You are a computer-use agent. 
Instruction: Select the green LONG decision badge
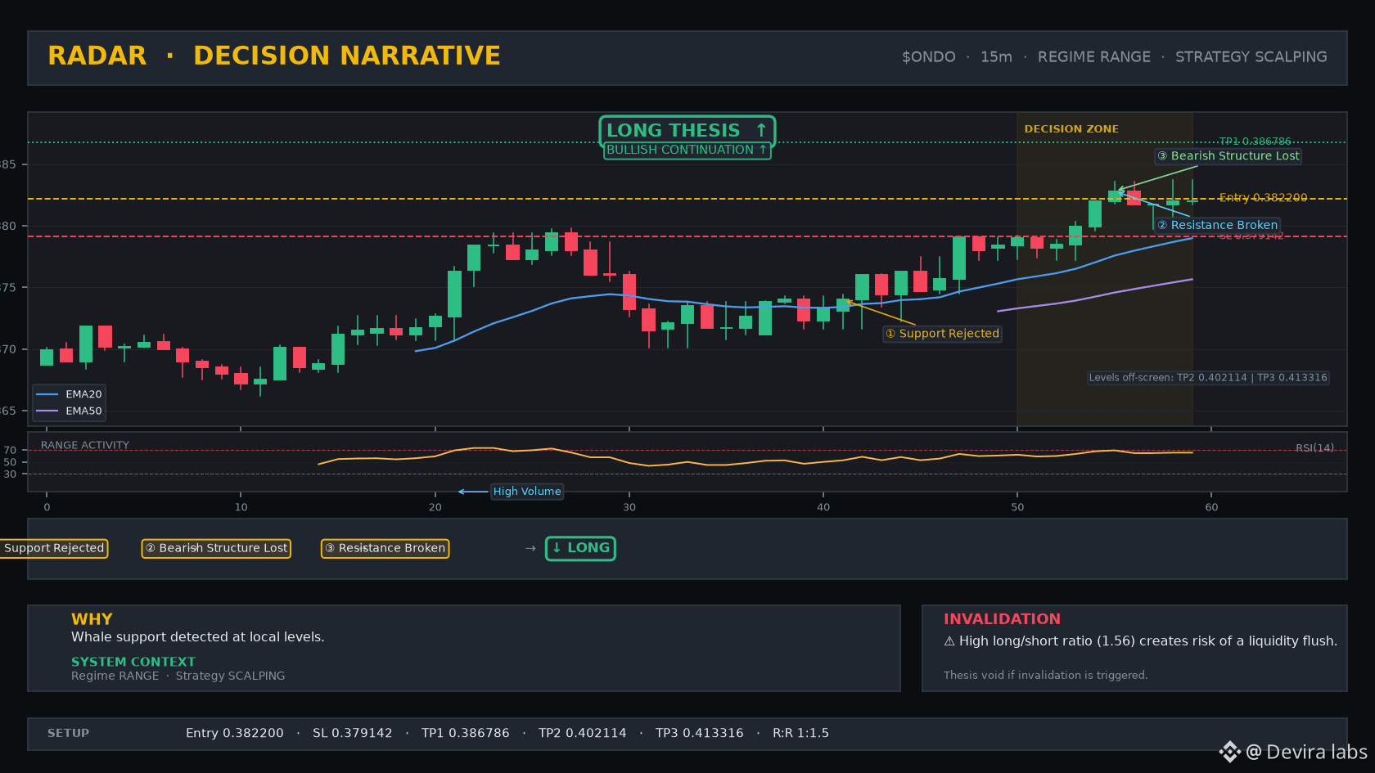(580, 548)
